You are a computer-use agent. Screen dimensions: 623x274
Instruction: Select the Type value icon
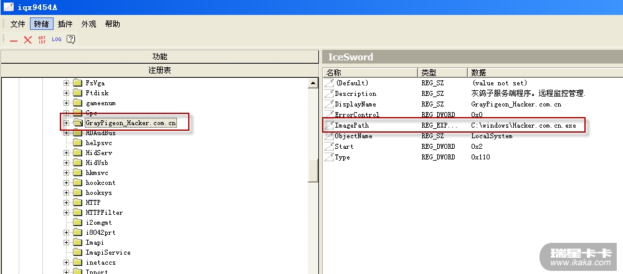click(x=329, y=158)
